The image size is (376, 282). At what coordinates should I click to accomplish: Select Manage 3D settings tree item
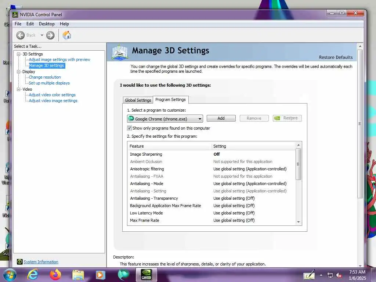click(x=47, y=65)
